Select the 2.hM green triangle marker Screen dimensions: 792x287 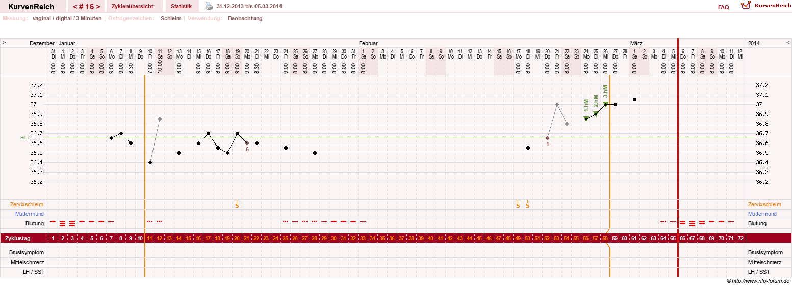596,114
